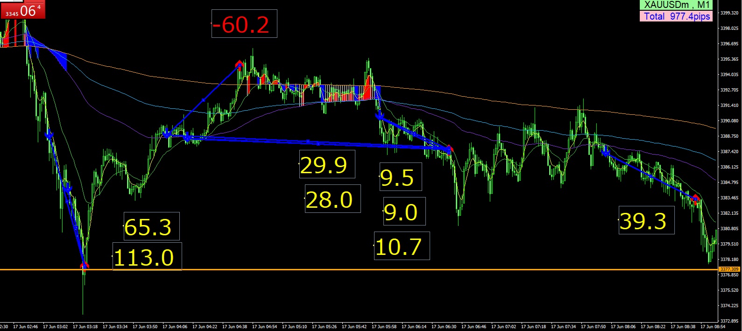Select the 10.7 pips label
Screen dimensions: 742x331
click(402, 246)
